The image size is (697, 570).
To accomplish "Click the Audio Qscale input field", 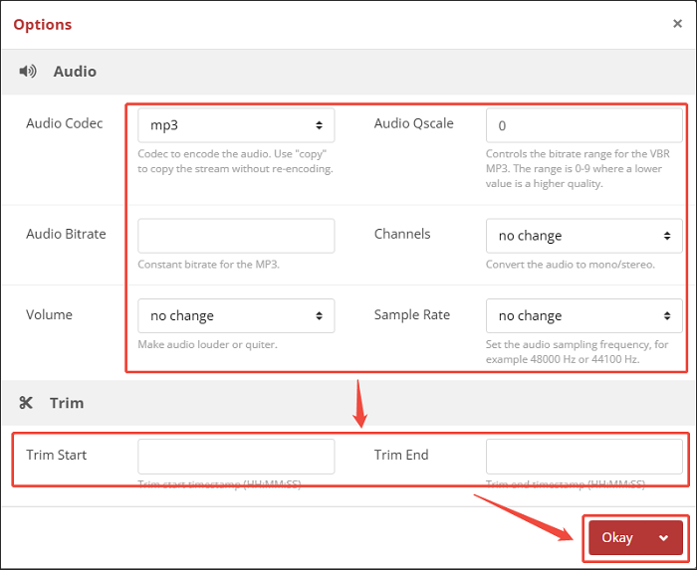I will click(x=584, y=125).
